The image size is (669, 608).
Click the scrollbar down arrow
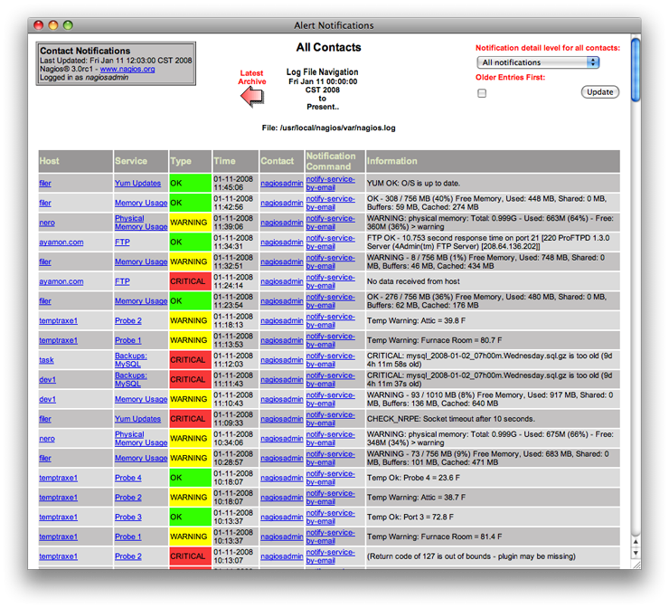(636, 553)
